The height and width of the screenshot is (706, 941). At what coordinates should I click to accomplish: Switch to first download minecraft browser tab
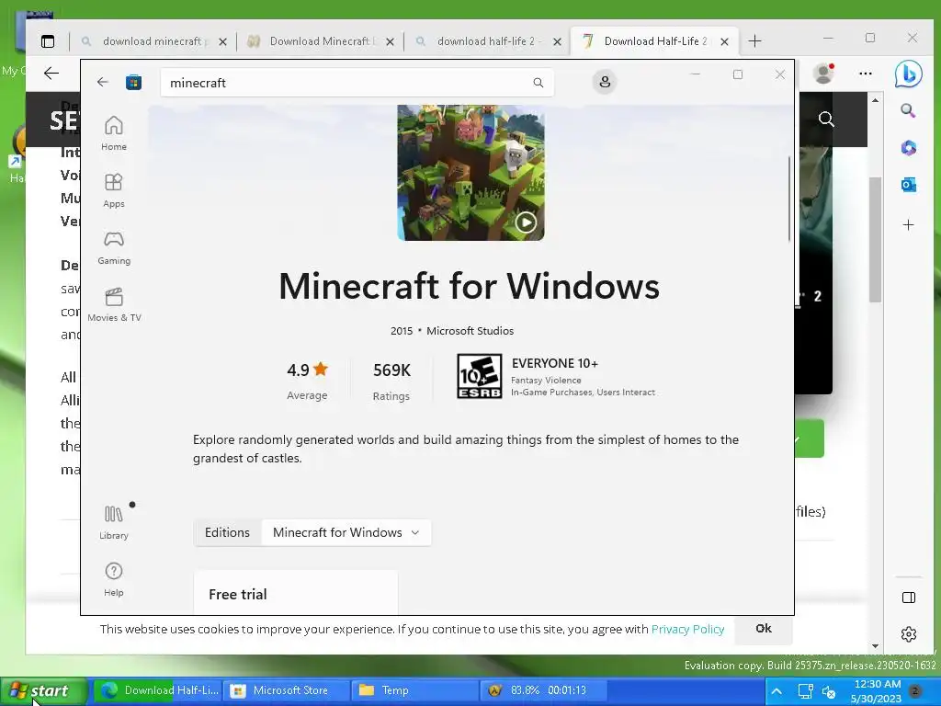coord(153,40)
